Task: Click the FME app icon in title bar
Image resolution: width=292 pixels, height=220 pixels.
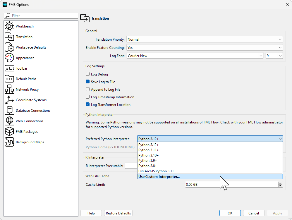Action: coord(5,4)
